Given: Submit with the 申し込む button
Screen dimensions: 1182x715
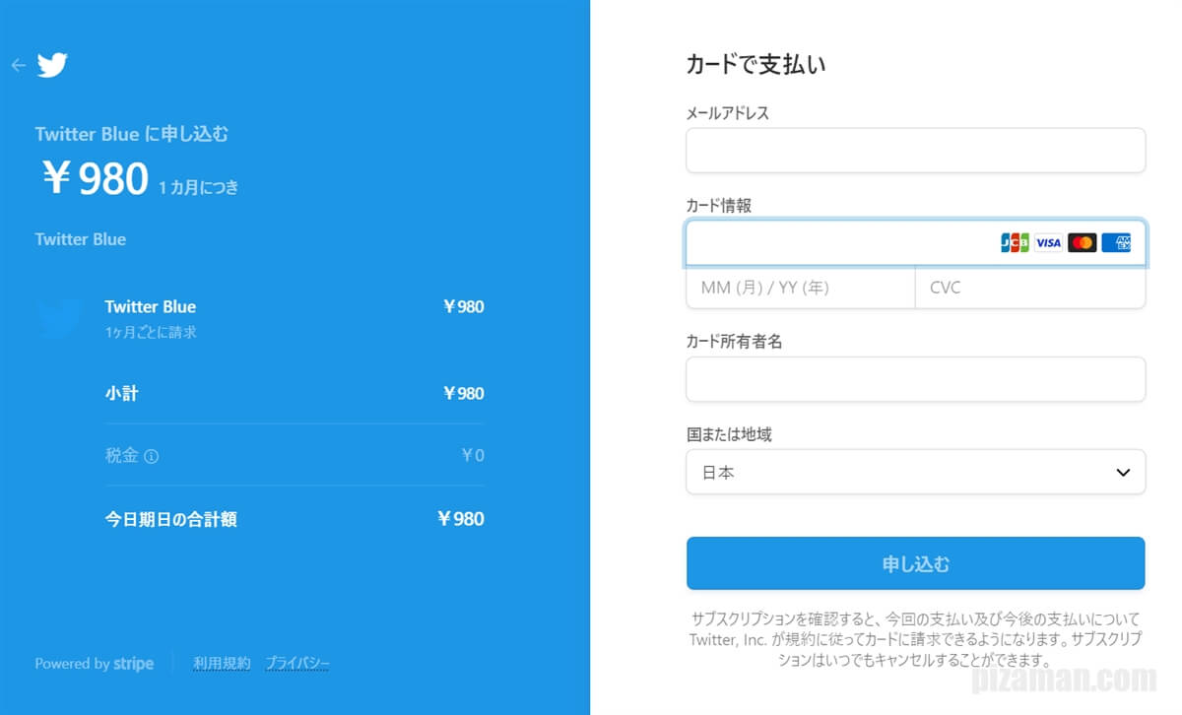Looking at the screenshot, I should click(x=916, y=563).
